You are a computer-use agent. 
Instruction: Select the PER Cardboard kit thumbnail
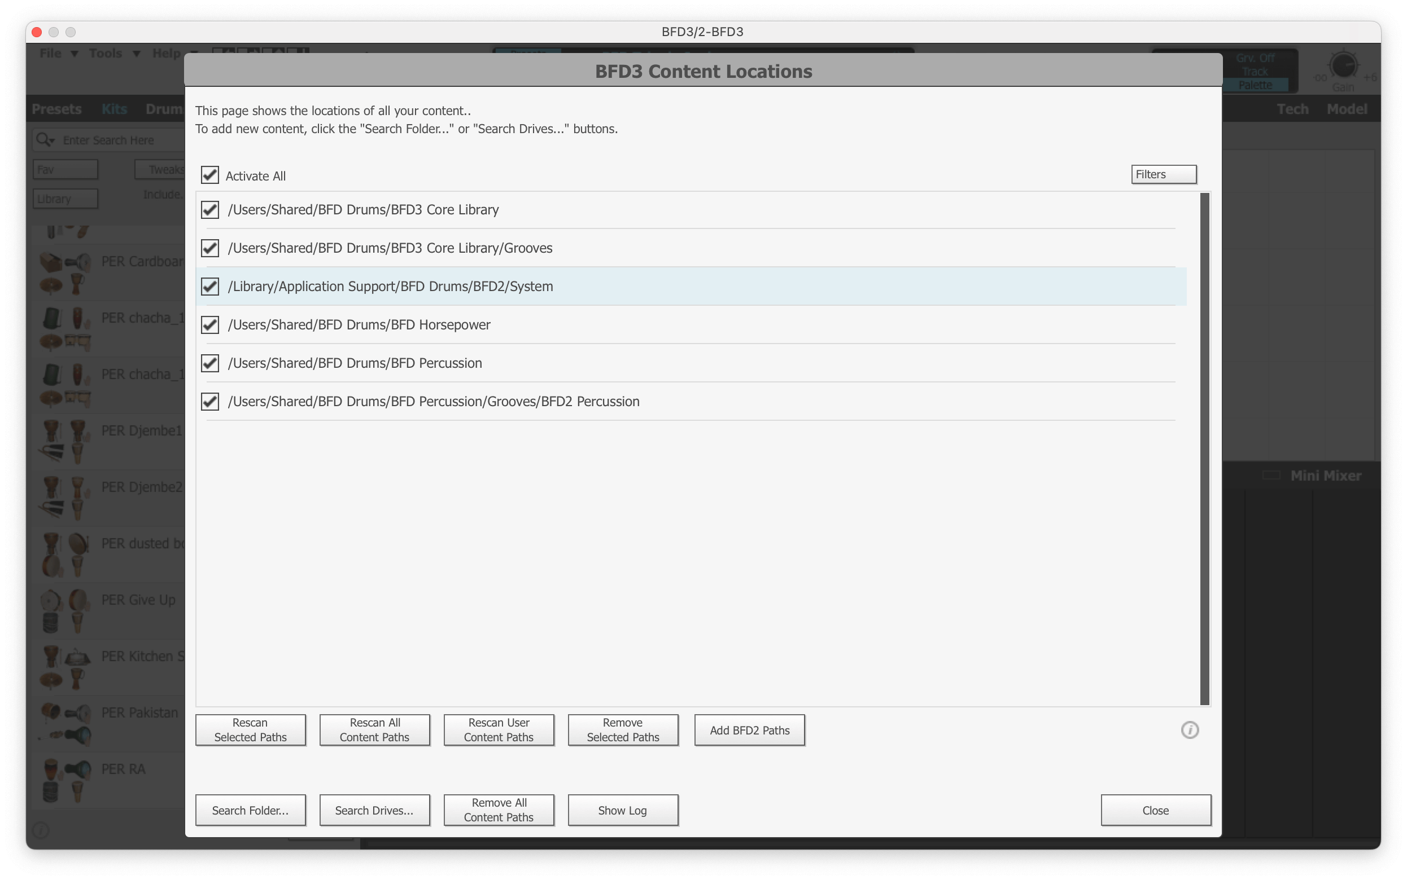pos(65,273)
